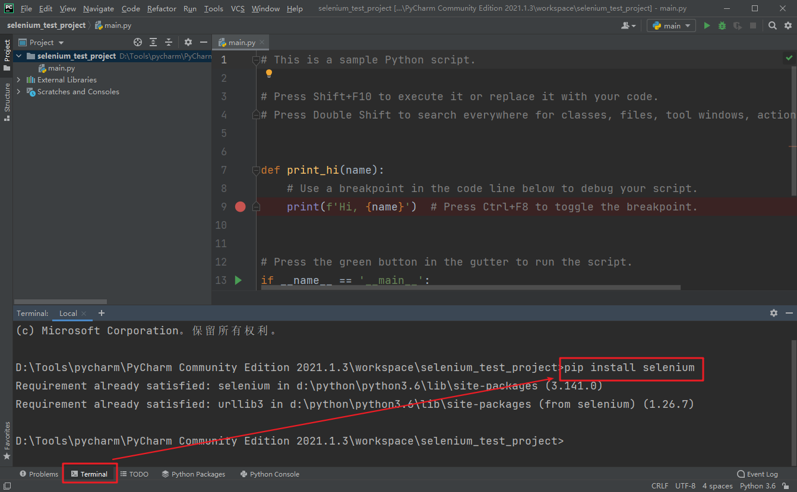Change UTF-8 file encoding in status bar
The image size is (797, 492).
[685, 486]
